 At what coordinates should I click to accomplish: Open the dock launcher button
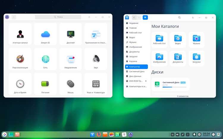tap(4, 134)
